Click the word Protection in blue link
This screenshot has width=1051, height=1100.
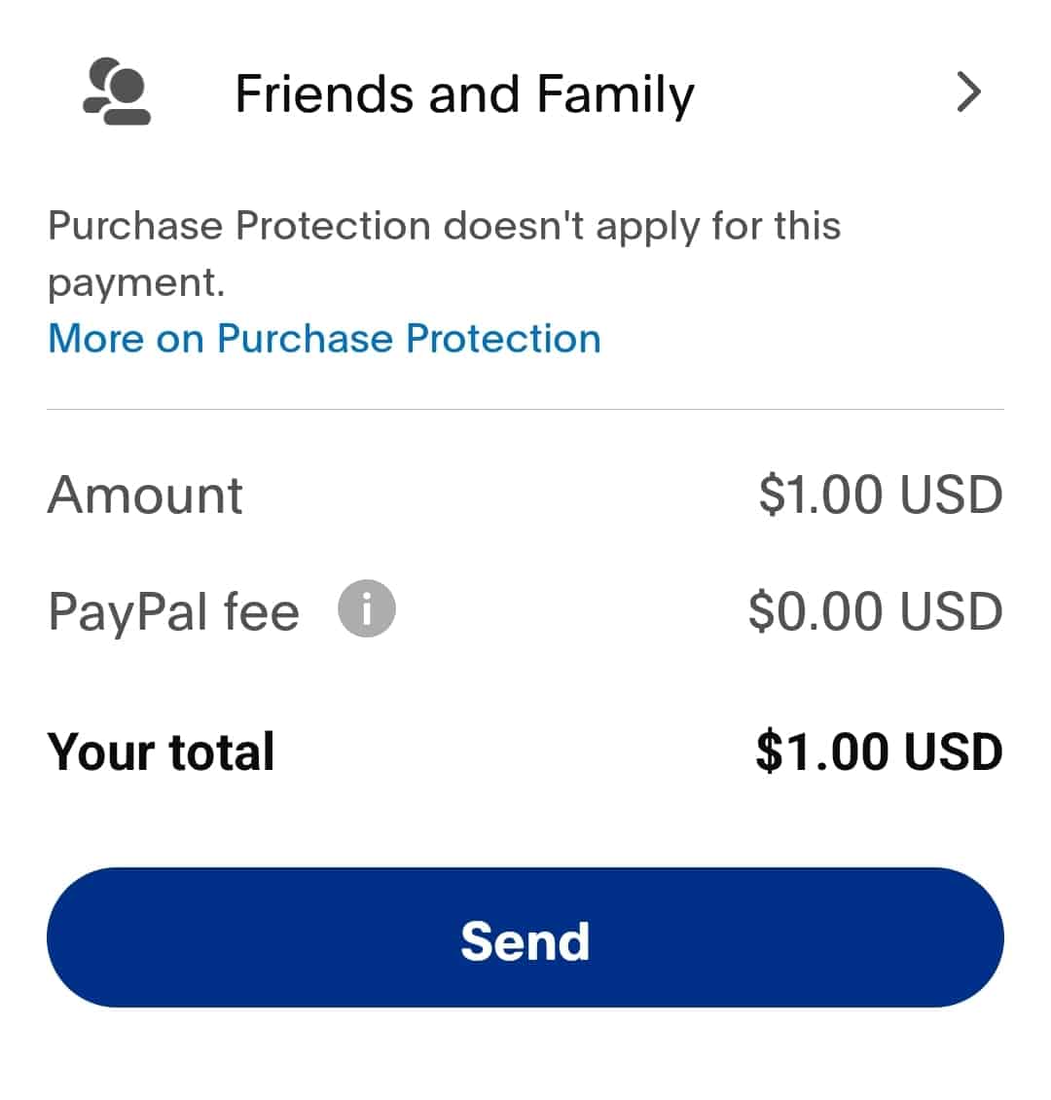coord(503,339)
